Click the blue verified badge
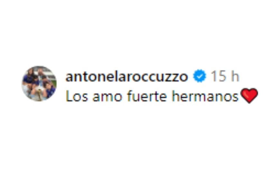 (200, 76)
